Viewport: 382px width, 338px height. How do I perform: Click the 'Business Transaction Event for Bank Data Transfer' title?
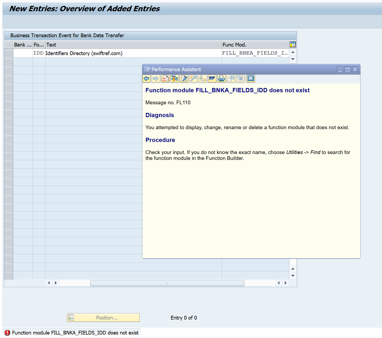[x=67, y=35]
